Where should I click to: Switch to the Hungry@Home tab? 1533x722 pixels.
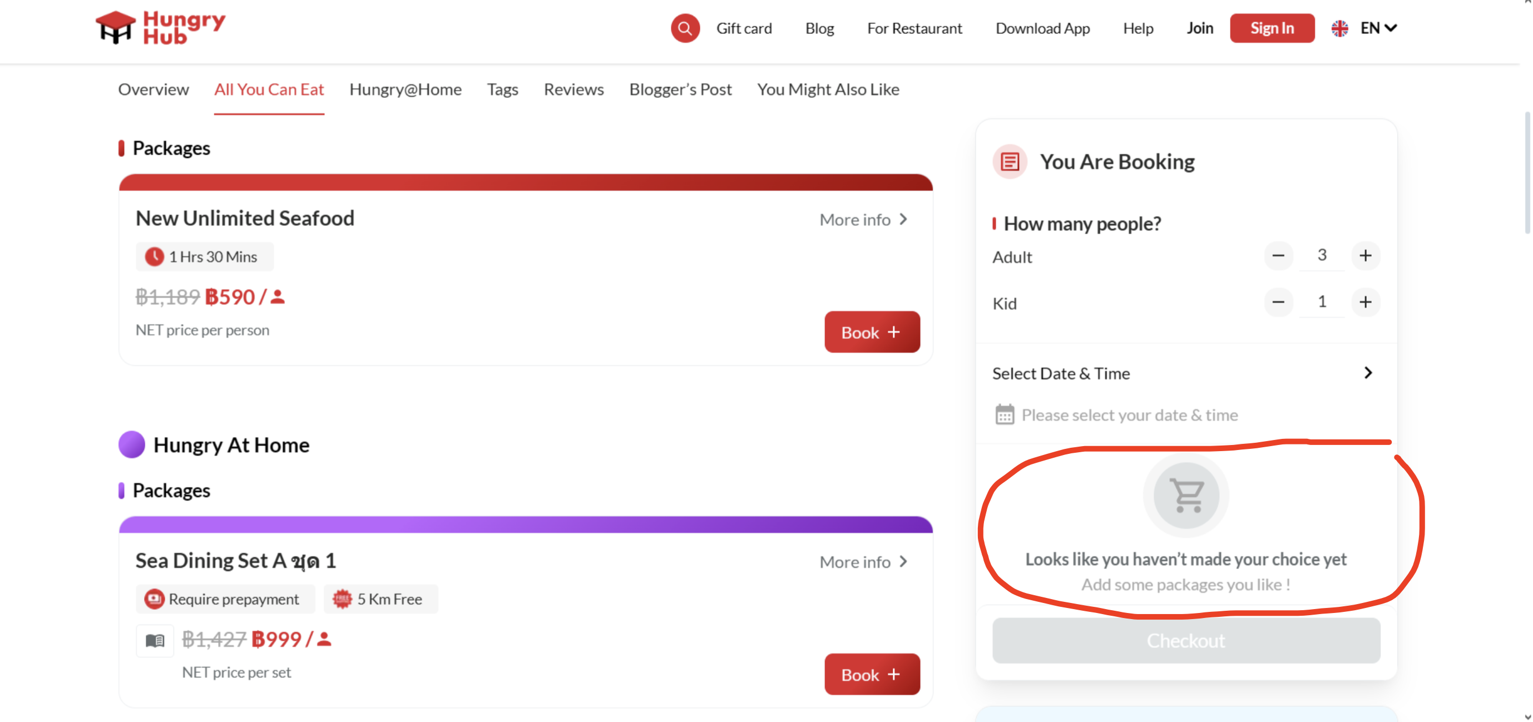tap(405, 90)
